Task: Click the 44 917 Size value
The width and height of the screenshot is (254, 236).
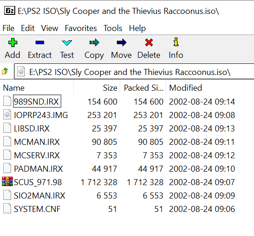Action: click(104, 169)
